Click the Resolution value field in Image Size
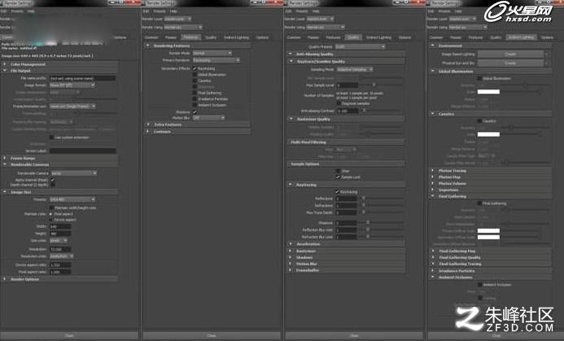 tap(60, 249)
